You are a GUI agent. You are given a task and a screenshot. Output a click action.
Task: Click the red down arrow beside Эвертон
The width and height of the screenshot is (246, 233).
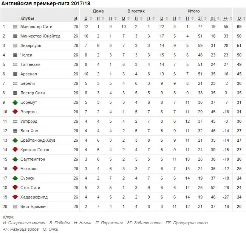(15, 112)
